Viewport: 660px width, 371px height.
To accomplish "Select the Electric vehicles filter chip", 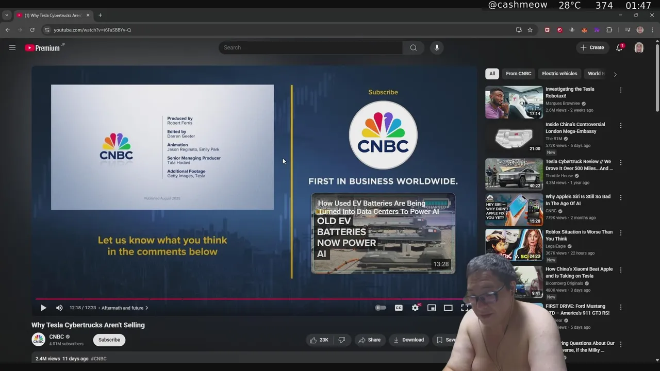I will coord(559,74).
